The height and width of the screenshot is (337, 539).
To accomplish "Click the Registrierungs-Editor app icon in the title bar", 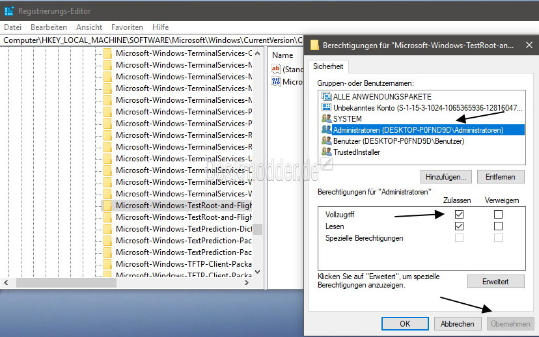I will tap(8, 11).
